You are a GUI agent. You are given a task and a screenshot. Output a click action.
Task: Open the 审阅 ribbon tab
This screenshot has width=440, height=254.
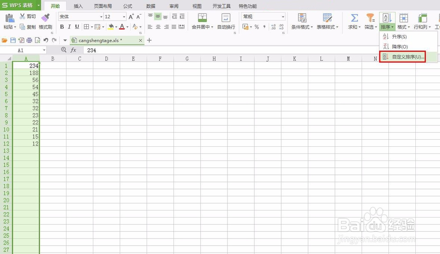click(x=174, y=6)
